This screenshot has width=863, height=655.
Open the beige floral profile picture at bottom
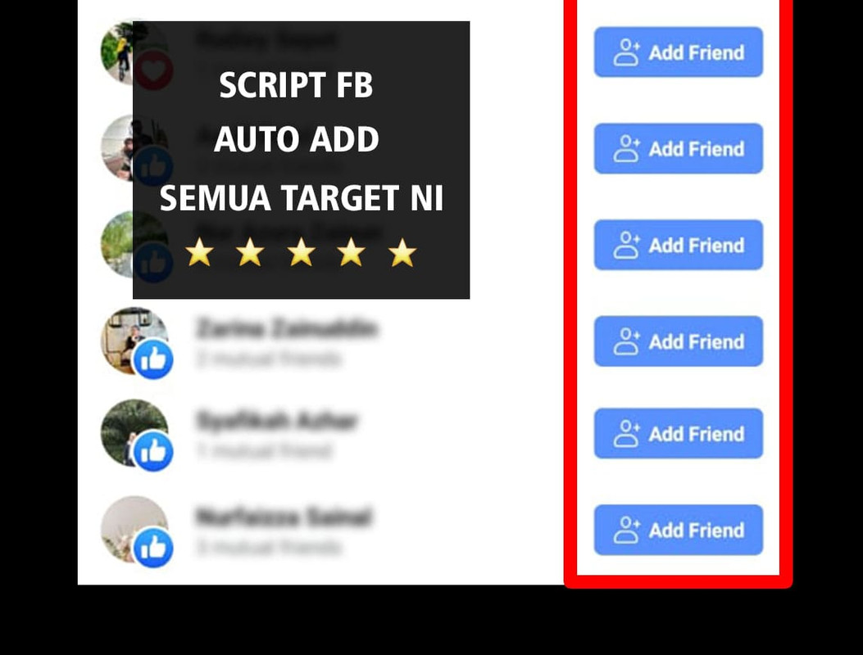point(134,529)
